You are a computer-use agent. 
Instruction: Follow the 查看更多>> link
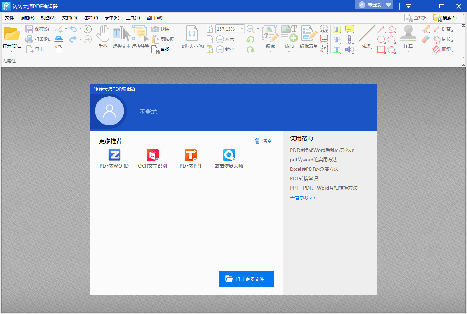pyautogui.click(x=303, y=197)
